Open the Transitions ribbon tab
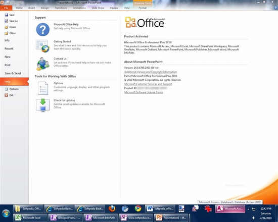Viewport: 278px width, 222px height. [61, 8]
